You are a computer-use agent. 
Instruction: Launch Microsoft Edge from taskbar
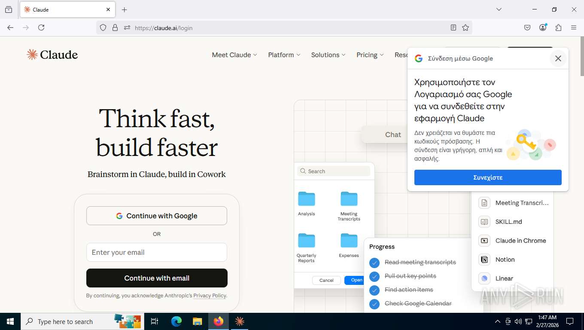[x=176, y=321]
